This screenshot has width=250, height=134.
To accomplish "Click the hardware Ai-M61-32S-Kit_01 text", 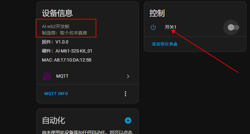I will (x=74, y=51).
